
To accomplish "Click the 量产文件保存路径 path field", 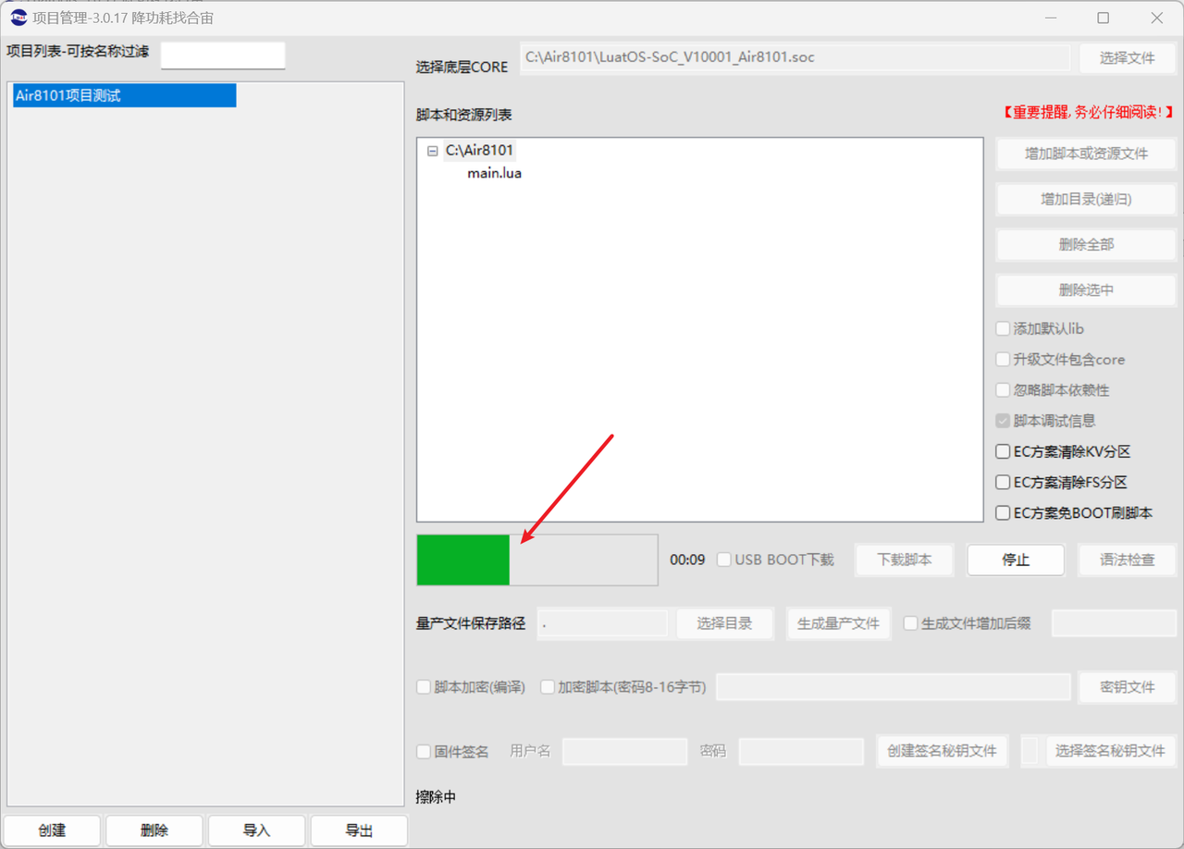I will (x=602, y=623).
